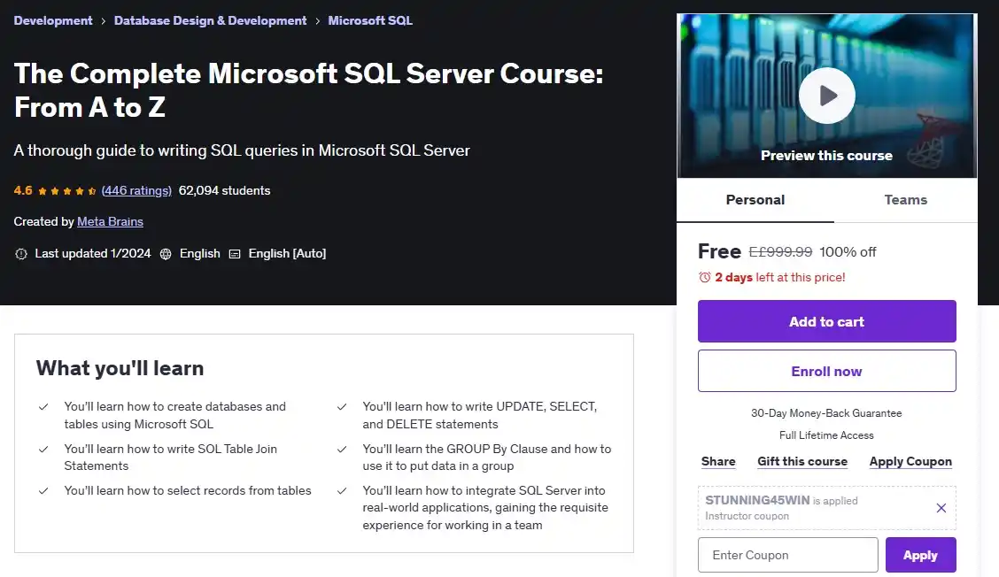
Task: Choose Gift this course
Action: click(802, 461)
